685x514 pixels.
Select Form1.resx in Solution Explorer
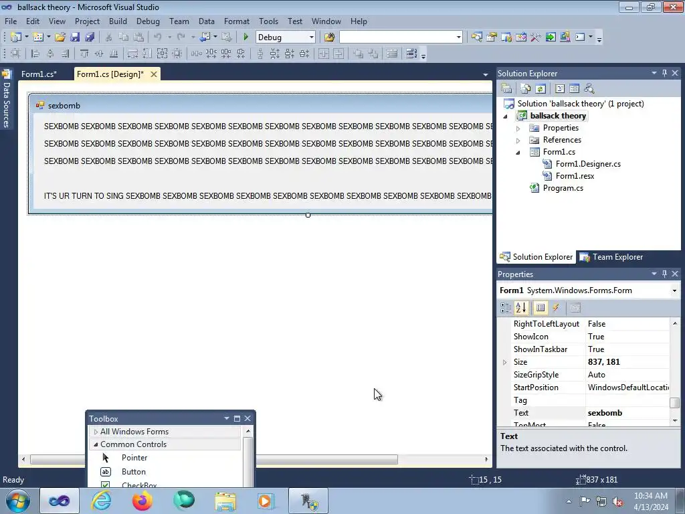tap(575, 176)
